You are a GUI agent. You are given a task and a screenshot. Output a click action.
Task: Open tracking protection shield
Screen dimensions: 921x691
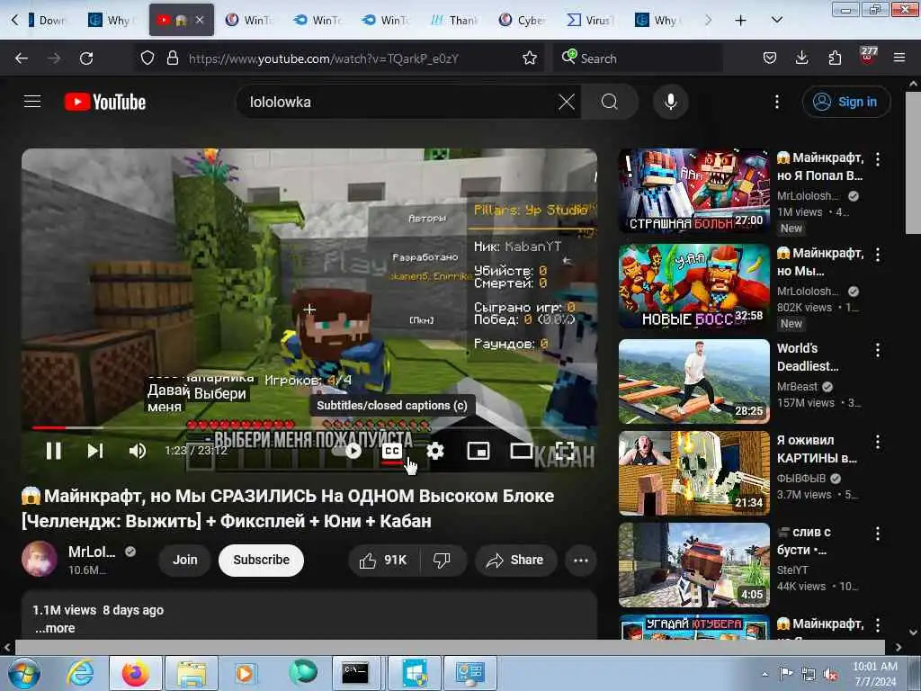pos(148,58)
